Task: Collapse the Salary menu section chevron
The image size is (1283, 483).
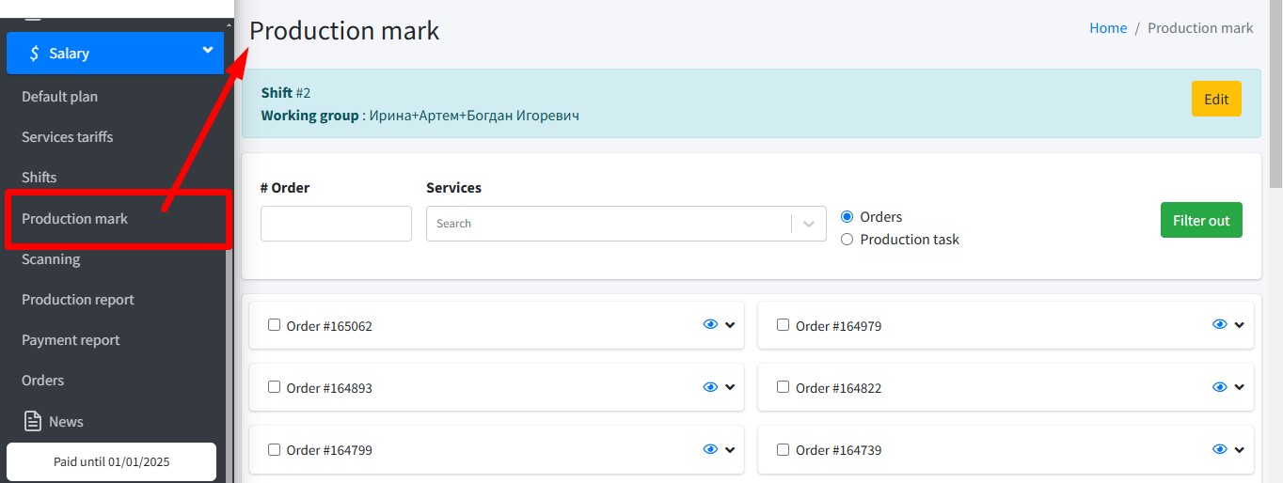Action: (x=208, y=52)
